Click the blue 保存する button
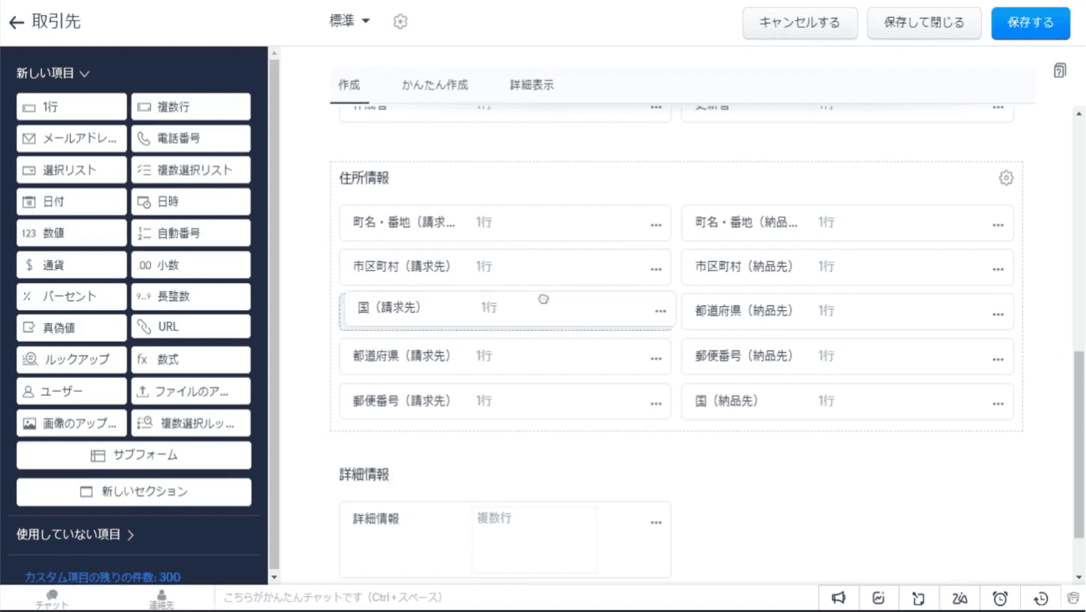 1031,23
